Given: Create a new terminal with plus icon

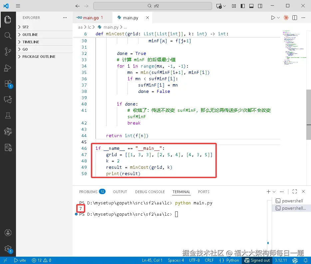Looking at the screenshot, I should coord(268,192).
